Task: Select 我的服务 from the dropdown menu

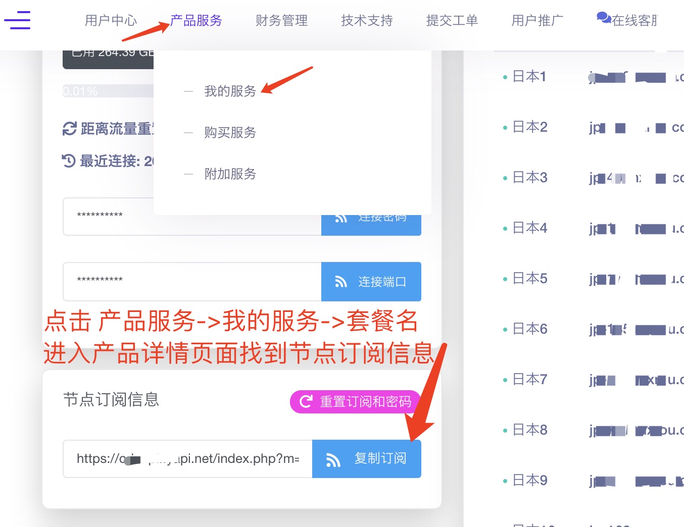Action: click(231, 91)
